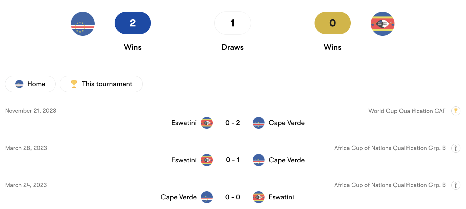Screen dimensions: 466x209
Task: Select the 1 Draws badge
Action: point(233,23)
